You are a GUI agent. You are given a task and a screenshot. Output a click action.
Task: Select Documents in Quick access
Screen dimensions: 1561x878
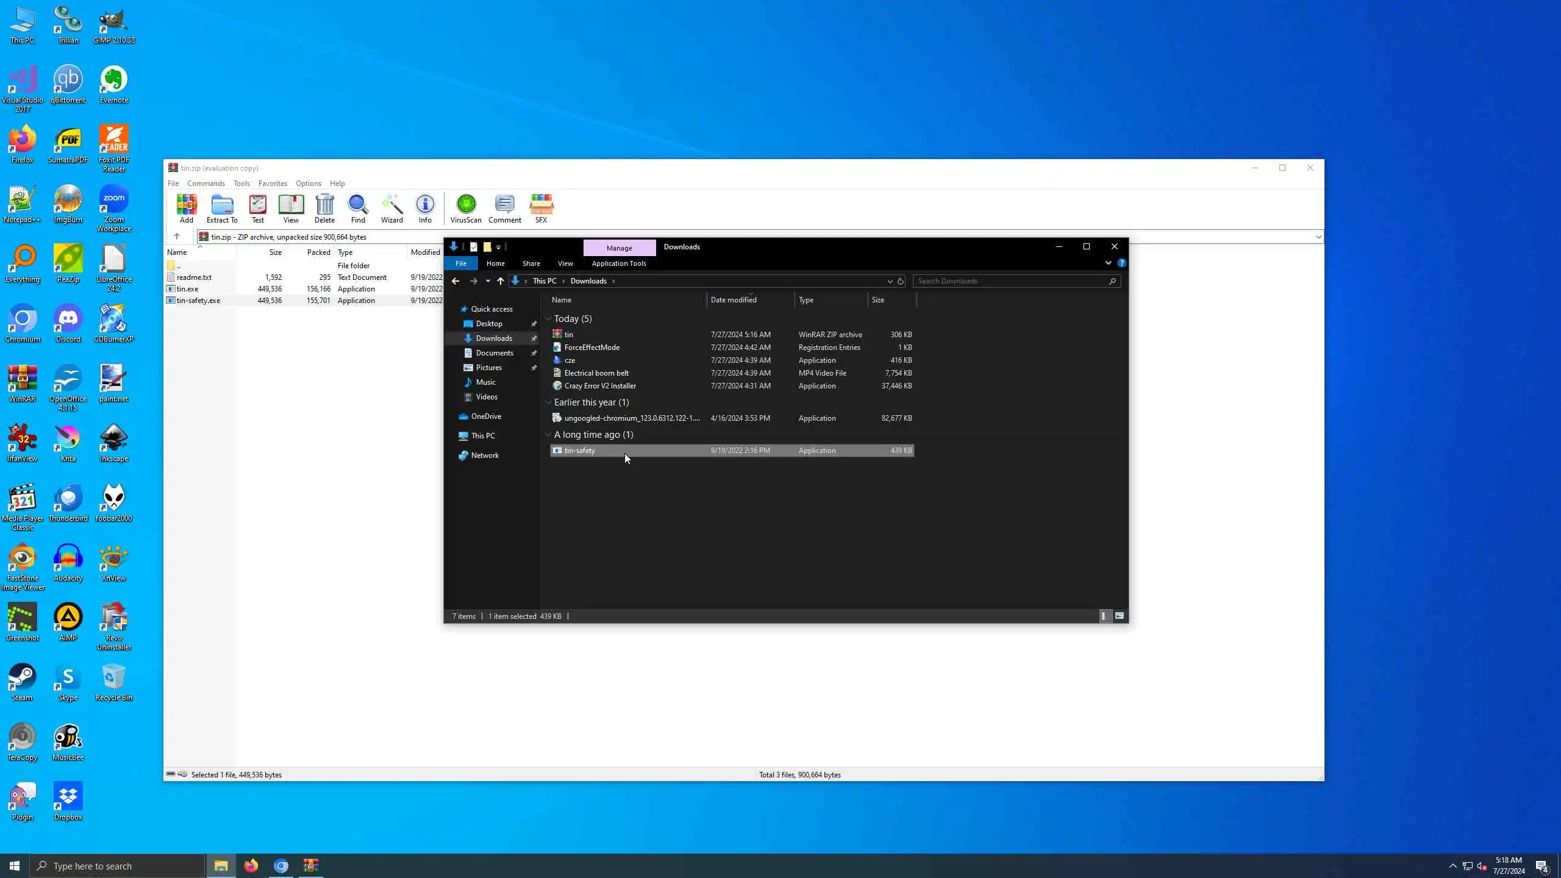(494, 353)
